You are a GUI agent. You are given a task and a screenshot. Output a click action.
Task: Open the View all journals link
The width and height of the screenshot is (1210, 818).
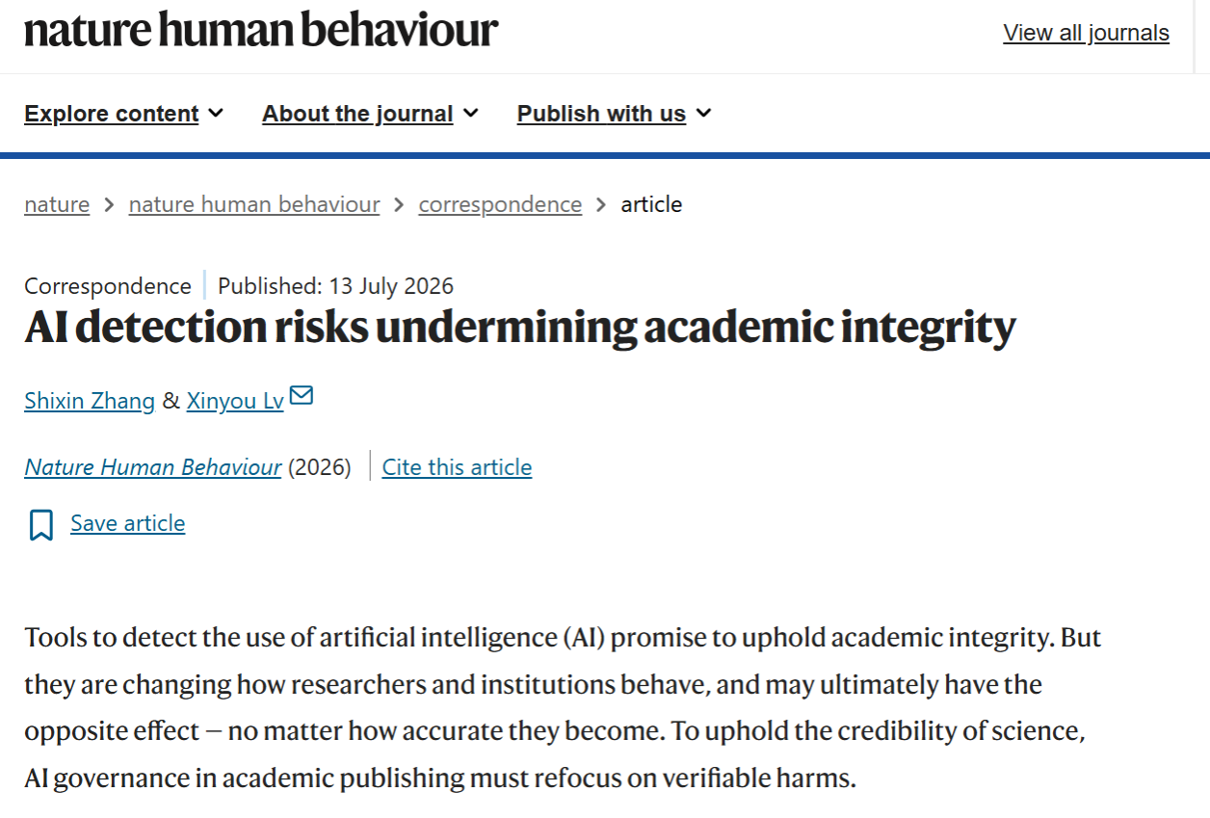pos(1086,33)
